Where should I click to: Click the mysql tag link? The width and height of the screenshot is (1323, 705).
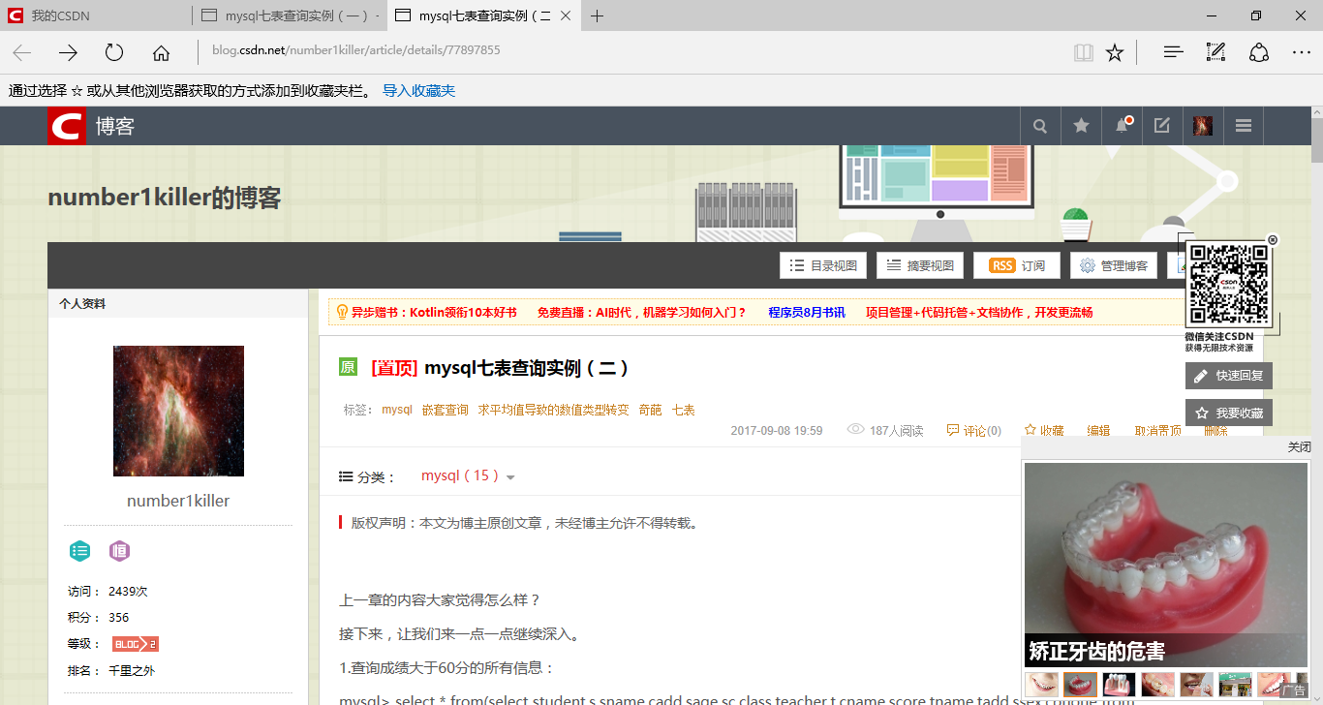(x=397, y=410)
